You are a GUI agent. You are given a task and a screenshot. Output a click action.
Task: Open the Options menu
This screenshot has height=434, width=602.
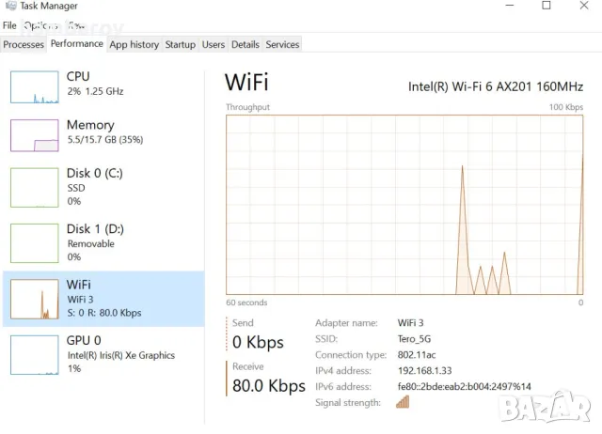point(40,25)
